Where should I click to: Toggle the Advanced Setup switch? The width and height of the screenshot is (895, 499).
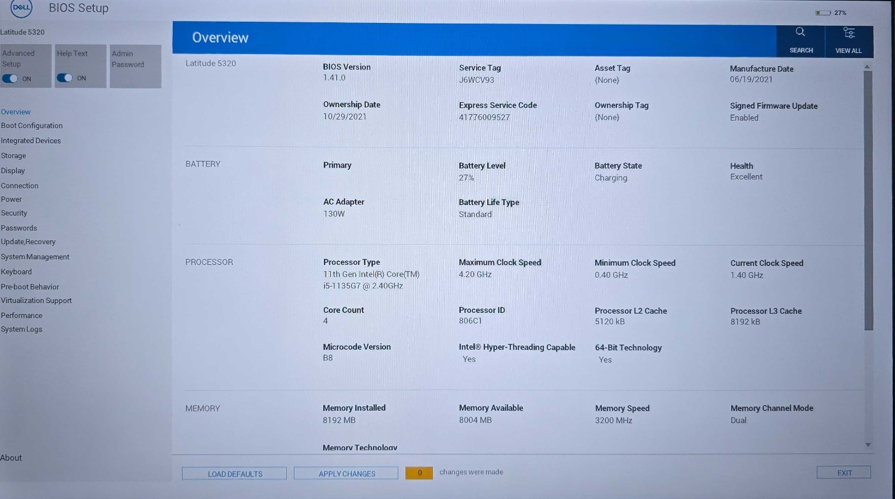[x=10, y=79]
